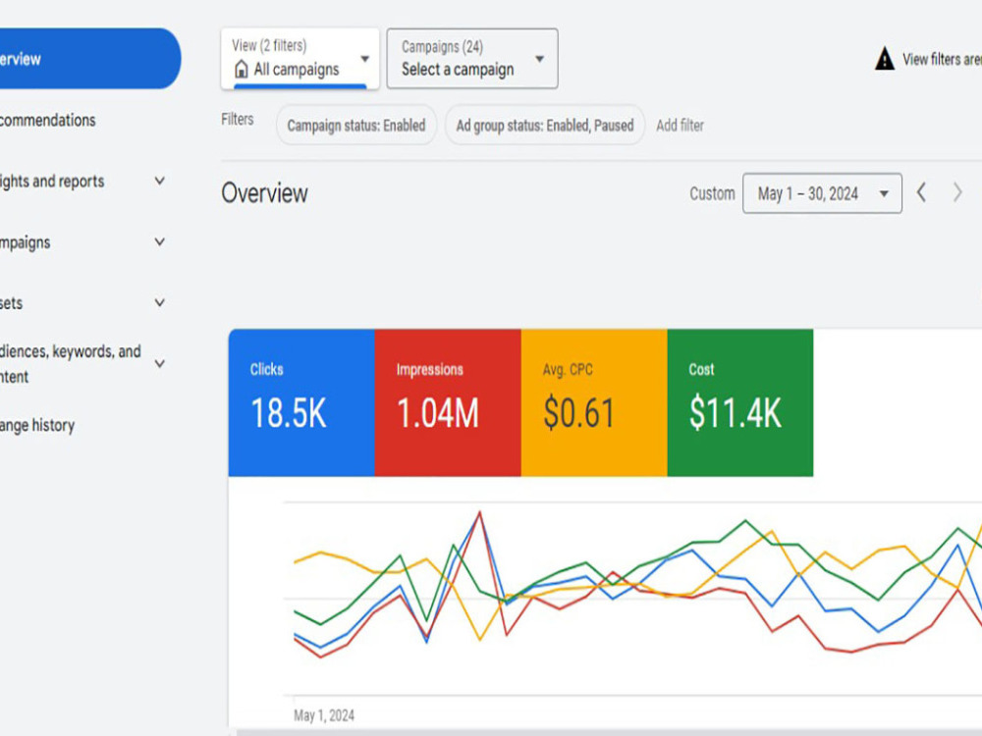Click the Filters label
Screen dimensions: 982x736
point(238,119)
